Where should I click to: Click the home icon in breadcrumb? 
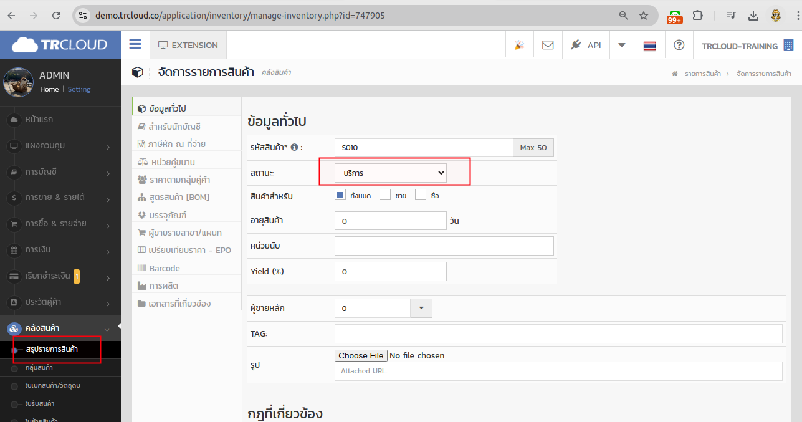674,74
